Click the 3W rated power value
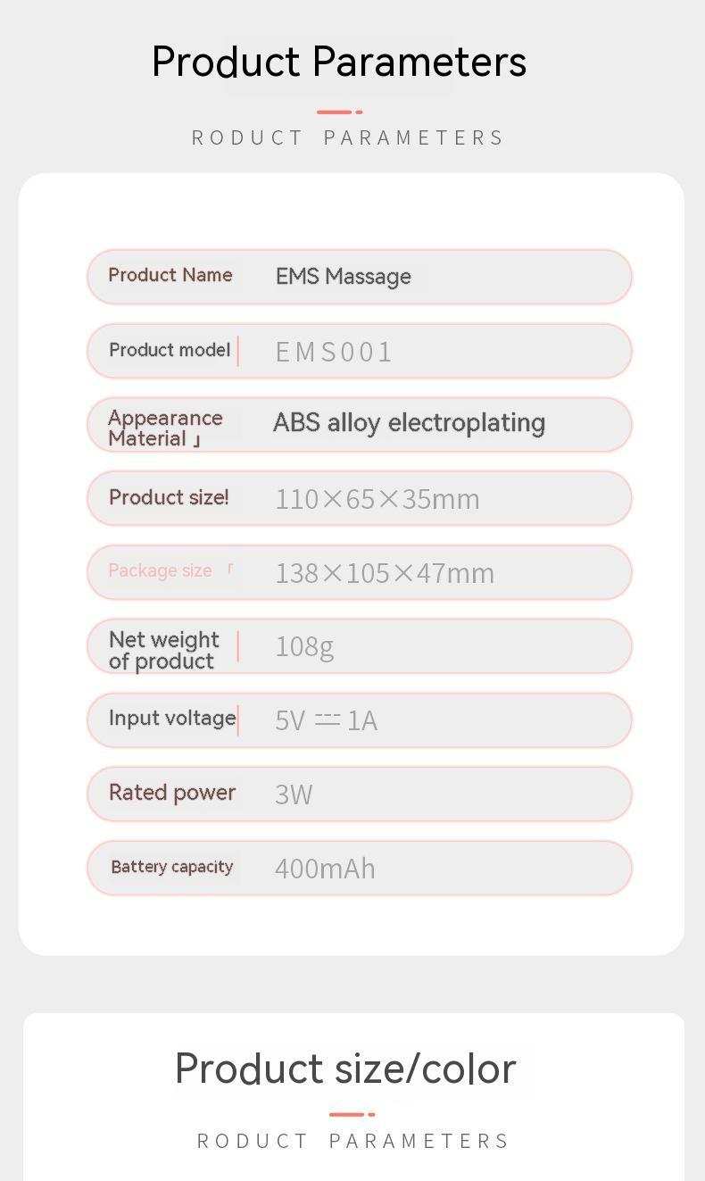This screenshot has height=1181, width=705. (x=294, y=794)
